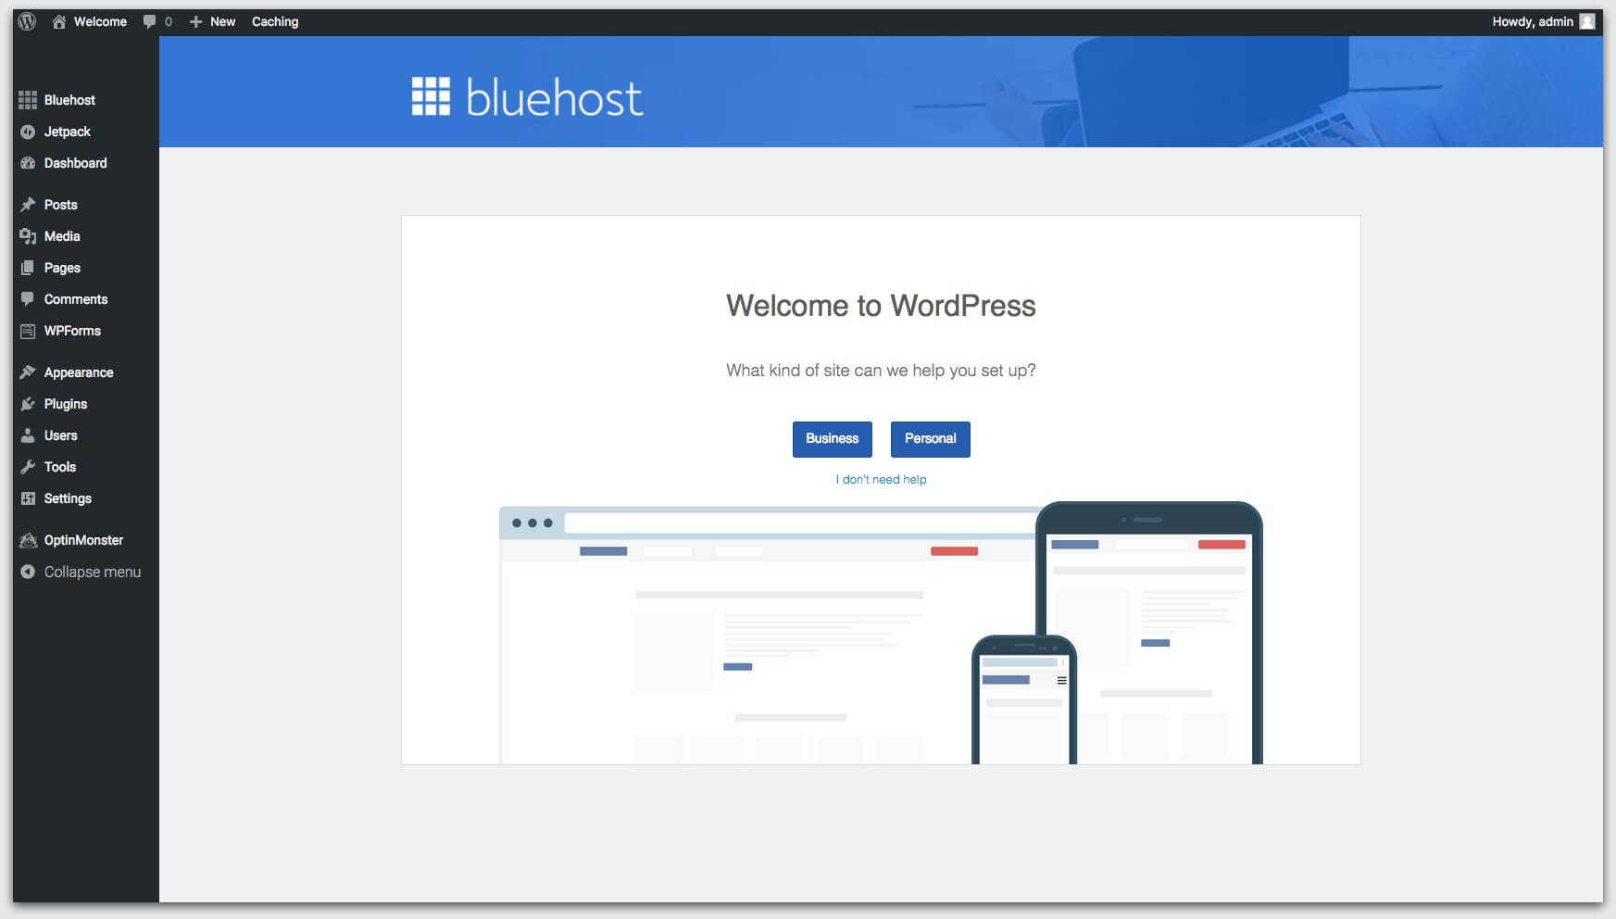Click the bluehost logo in banner
This screenshot has width=1616, height=919.
click(x=527, y=96)
